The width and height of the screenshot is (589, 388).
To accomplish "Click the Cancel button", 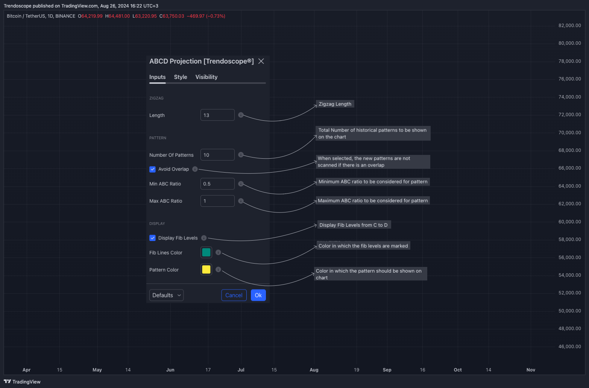I will [234, 295].
